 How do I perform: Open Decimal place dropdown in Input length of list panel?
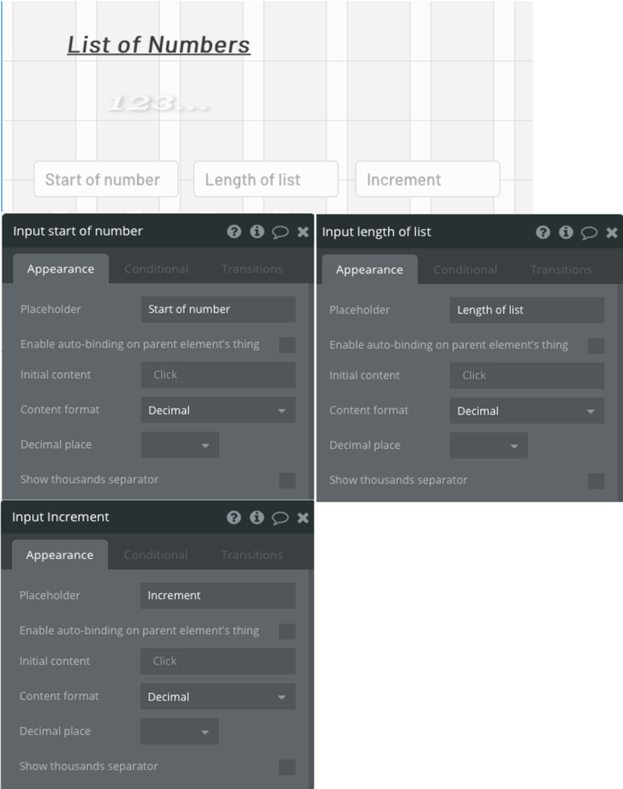pyautogui.click(x=489, y=446)
